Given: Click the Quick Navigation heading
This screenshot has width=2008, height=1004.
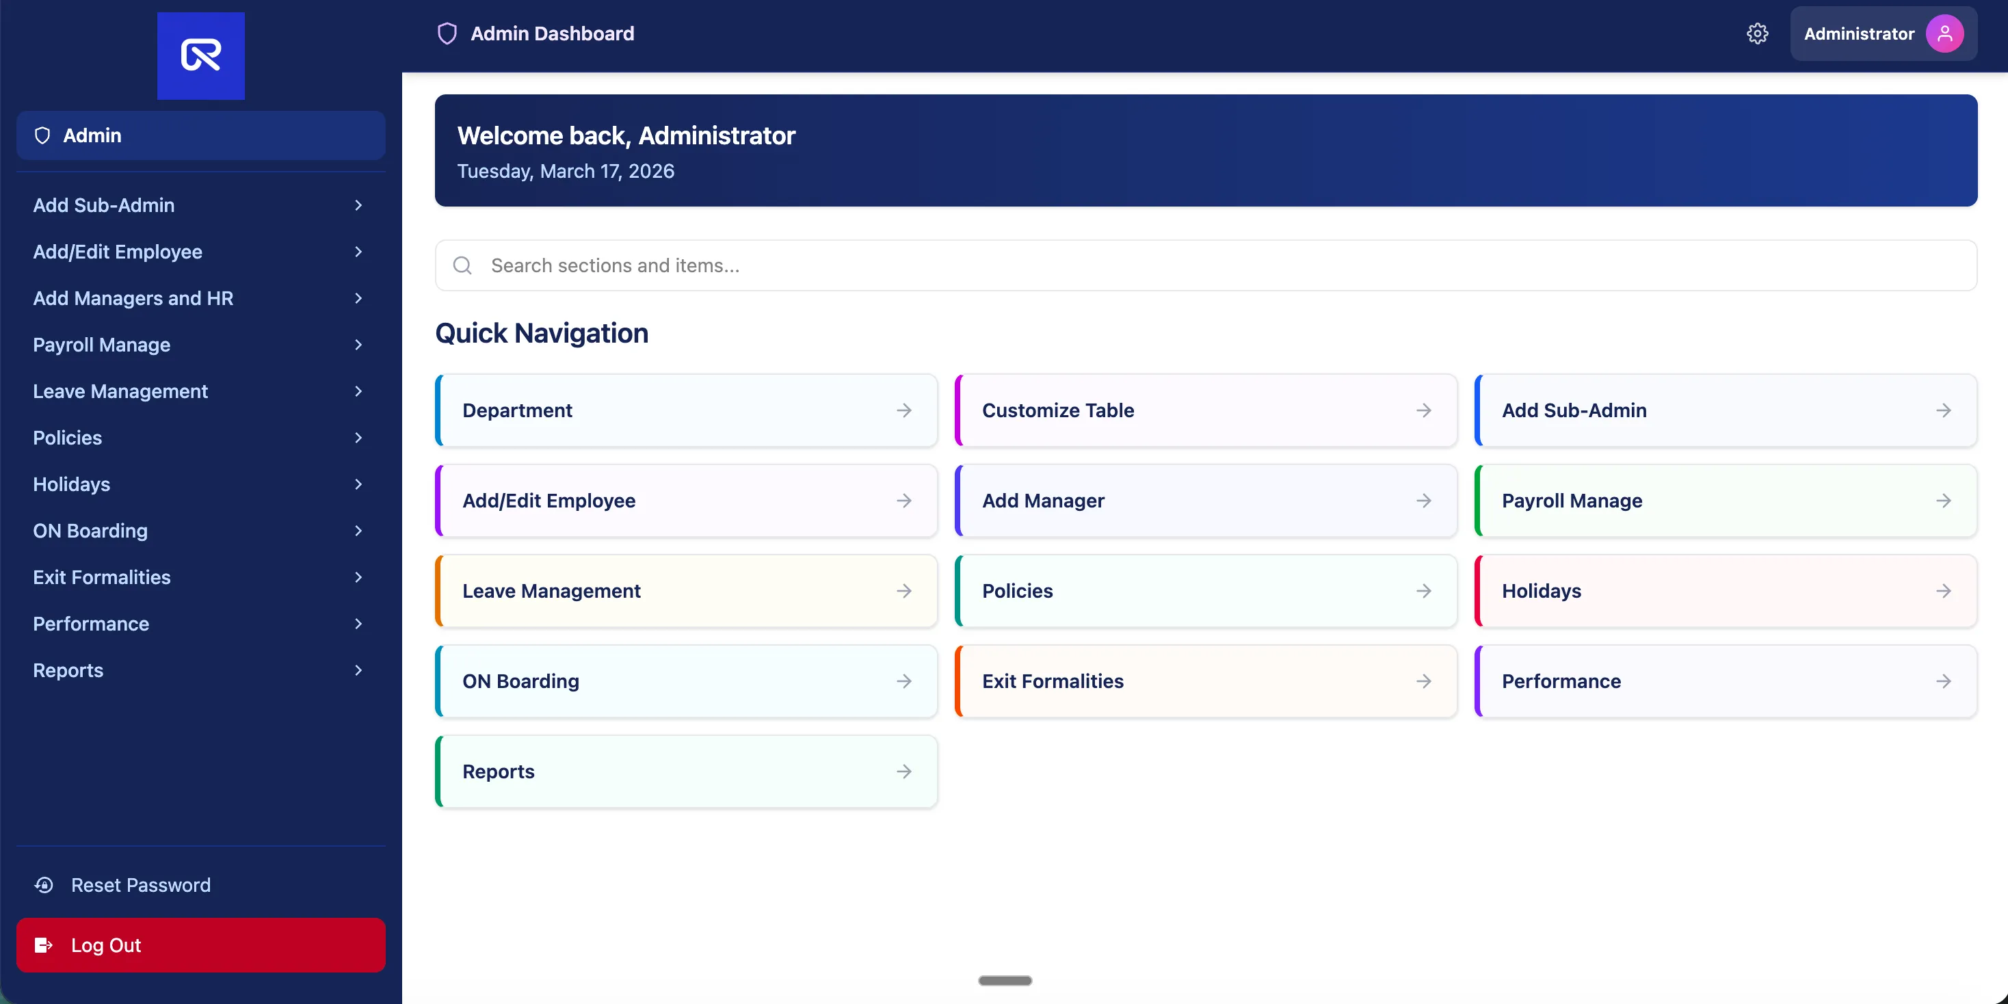Looking at the screenshot, I should 542,333.
